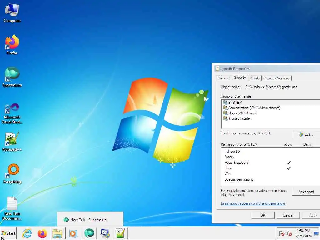Open Learn about access control and permissions link
This screenshot has height=240, width=320.
(253, 203)
